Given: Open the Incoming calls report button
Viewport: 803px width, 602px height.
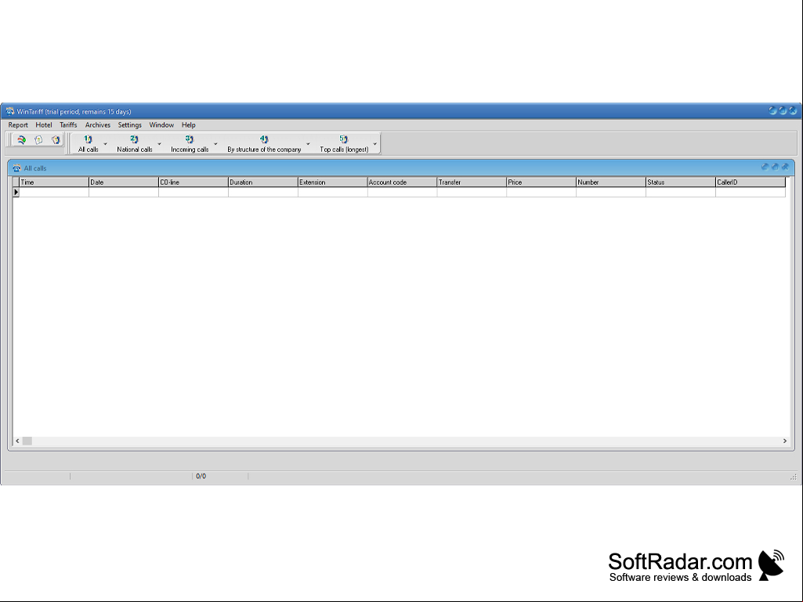Looking at the screenshot, I should pyautogui.click(x=190, y=143).
